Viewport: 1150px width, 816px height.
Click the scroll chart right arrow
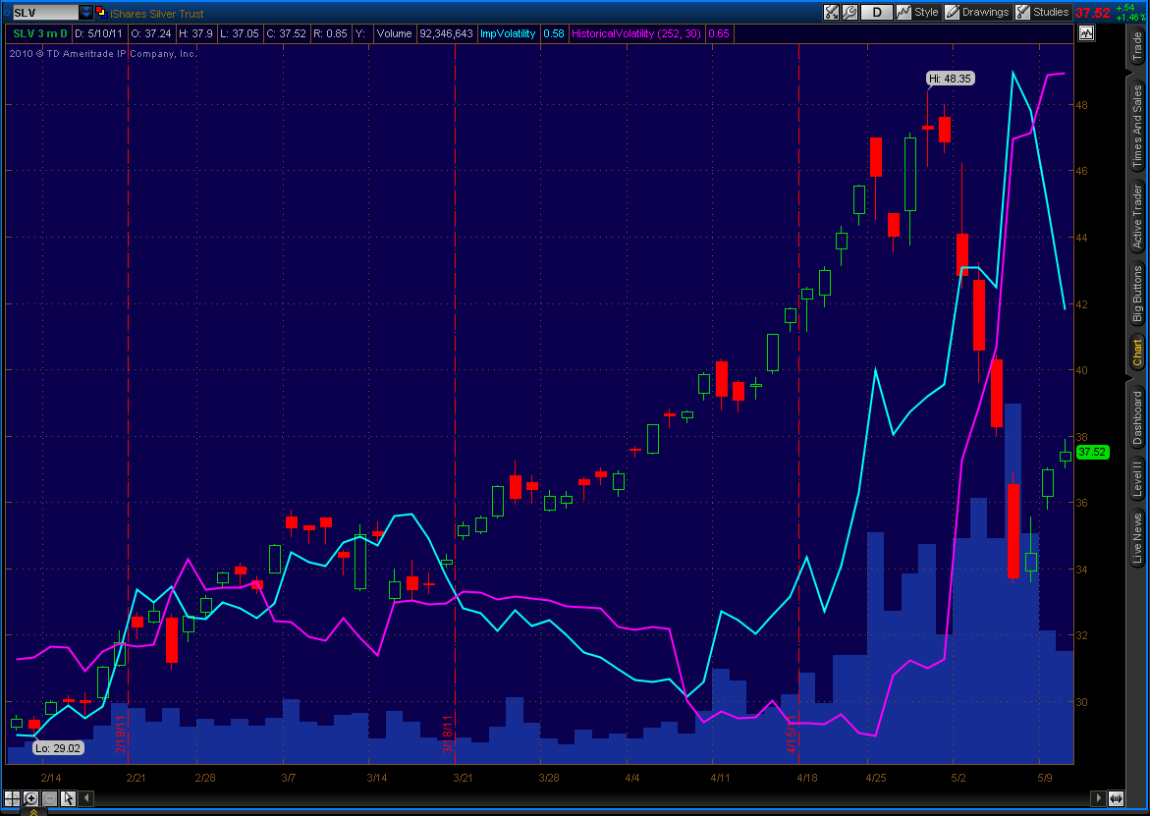(1098, 798)
